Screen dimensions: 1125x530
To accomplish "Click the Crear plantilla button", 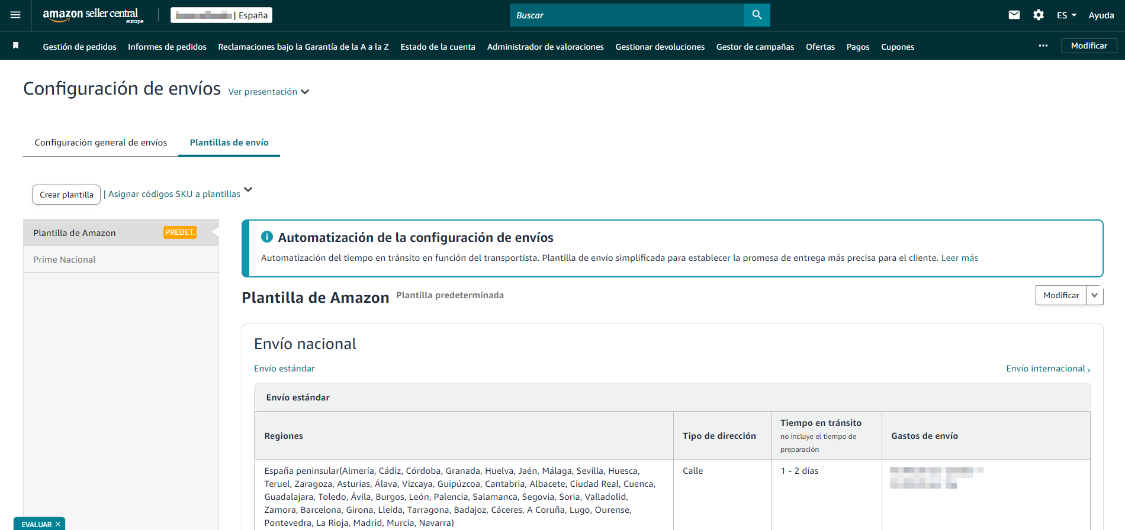I will [x=66, y=195].
